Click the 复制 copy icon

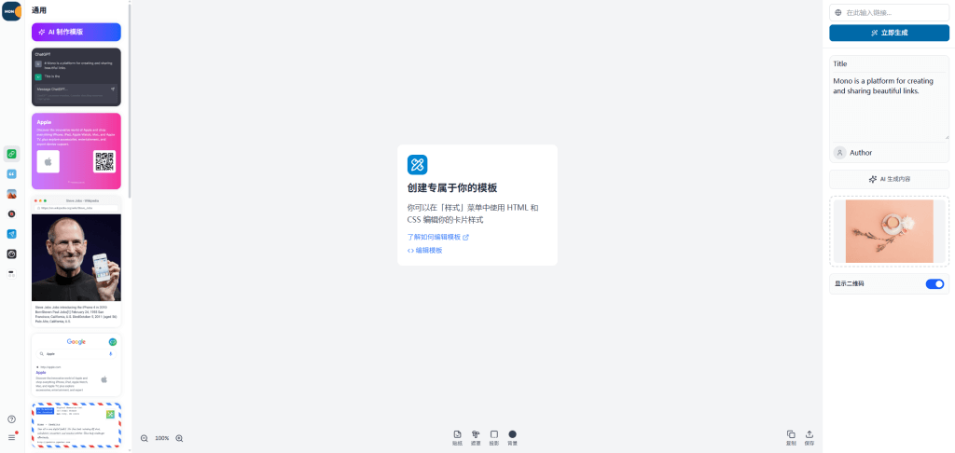pyautogui.click(x=791, y=437)
